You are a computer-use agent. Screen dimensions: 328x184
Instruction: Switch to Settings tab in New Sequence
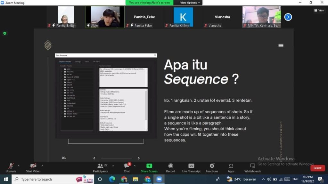[78, 62]
